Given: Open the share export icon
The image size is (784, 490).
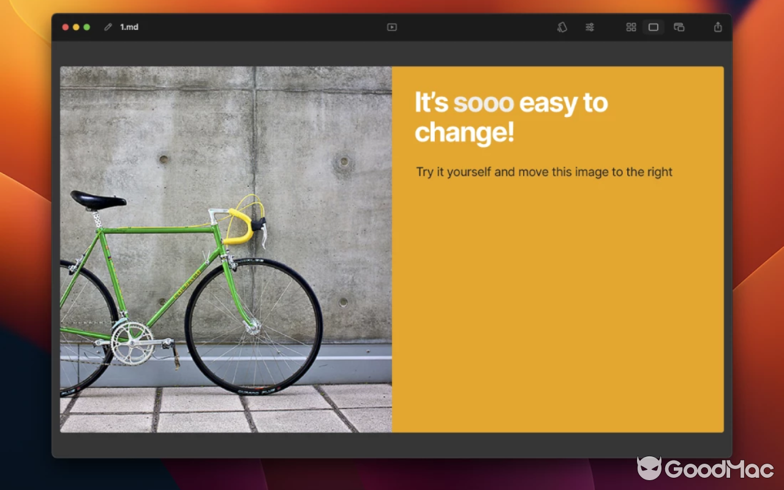Looking at the screenshot, I should (x=718, y=27).
